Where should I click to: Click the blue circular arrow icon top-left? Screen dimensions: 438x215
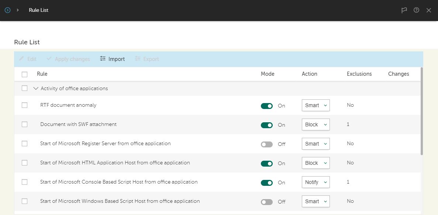(7, 10)
